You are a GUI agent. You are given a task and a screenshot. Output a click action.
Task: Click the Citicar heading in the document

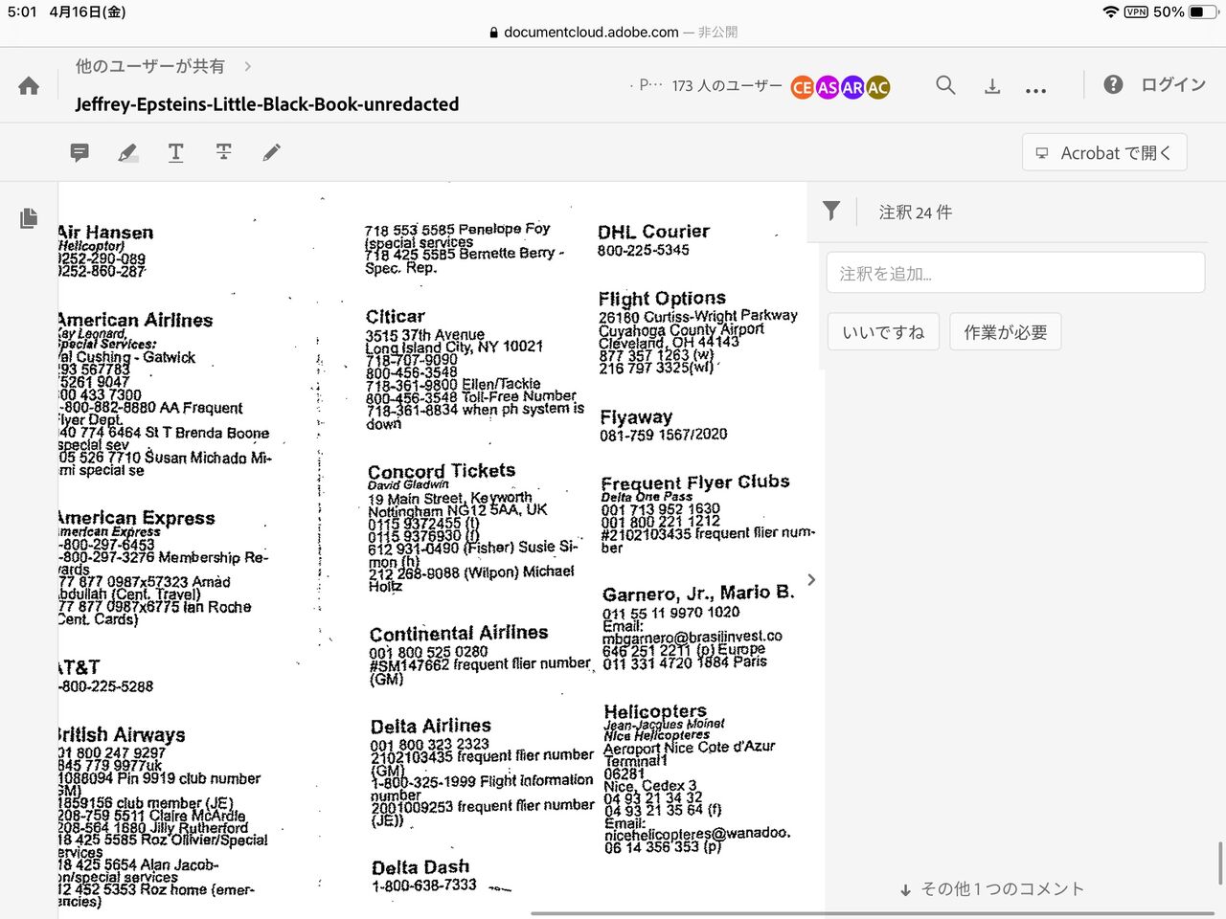(x=395, y=316)
